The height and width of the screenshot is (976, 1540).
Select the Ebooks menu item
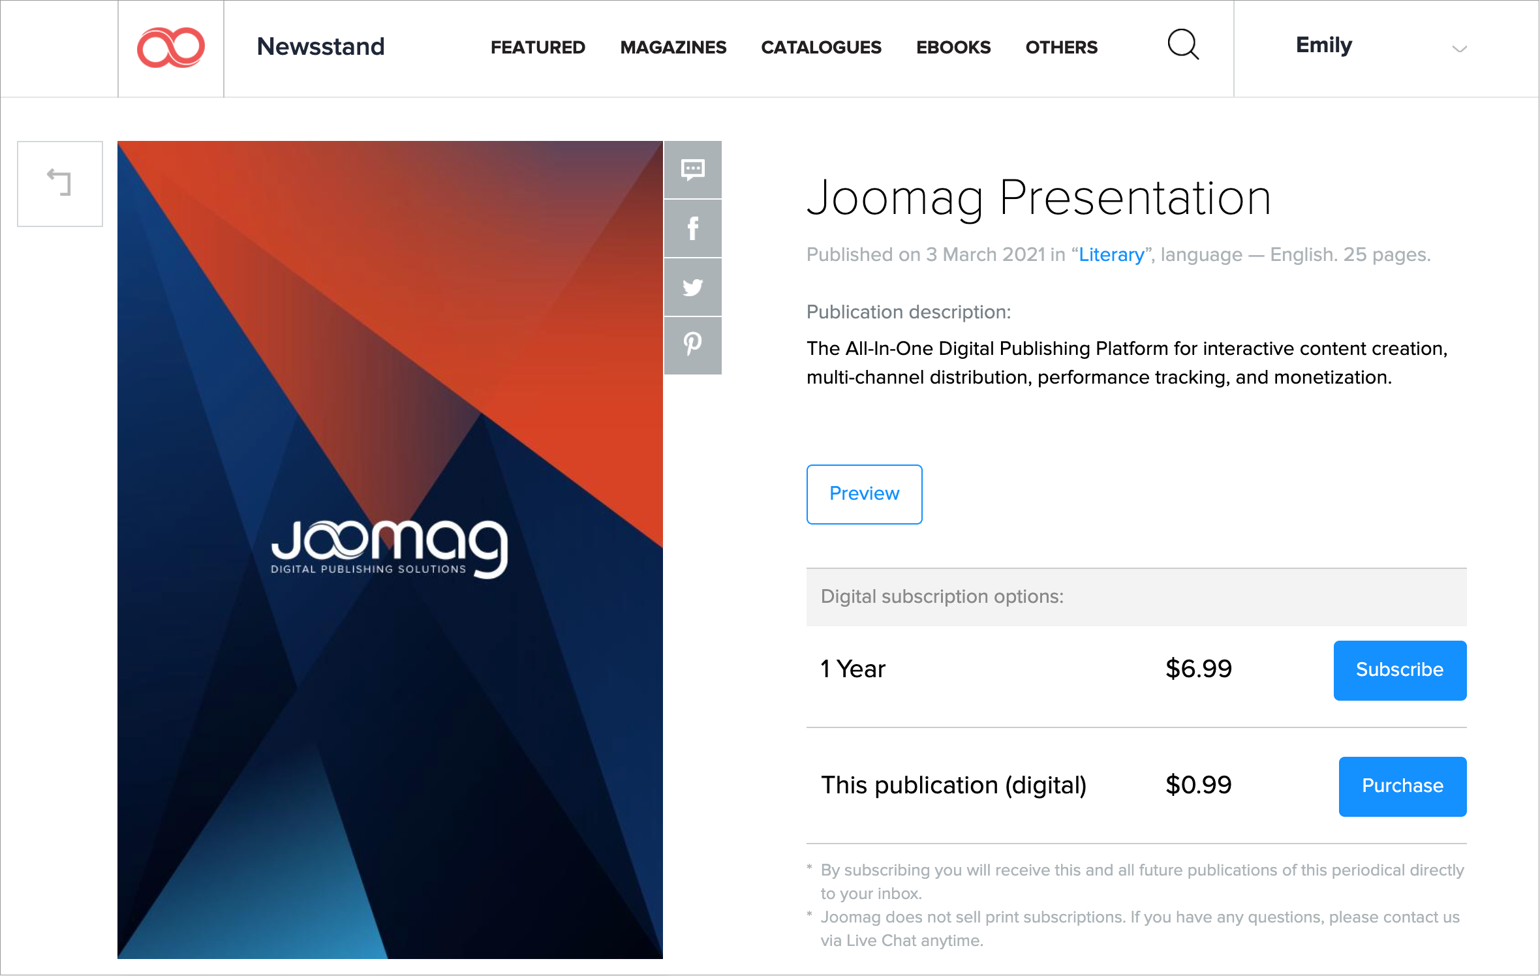[953, 47]
